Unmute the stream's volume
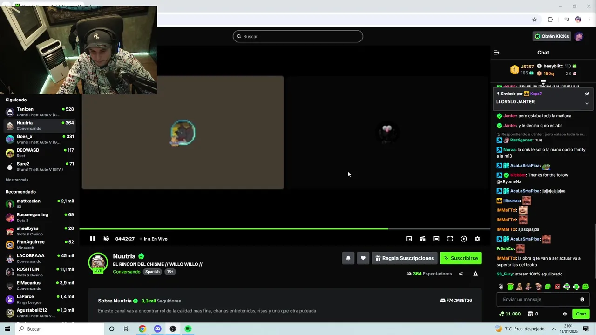596x335 pixels. (x=106, y=239)
